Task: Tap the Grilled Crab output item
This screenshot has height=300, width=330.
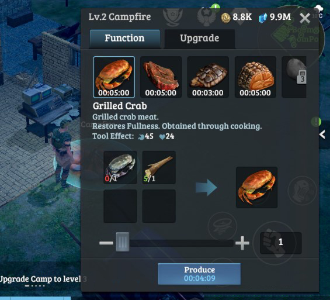Action: click(256, 187)
